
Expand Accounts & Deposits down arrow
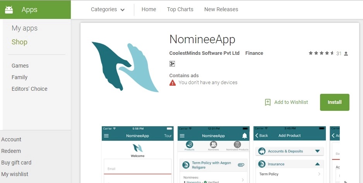(317, 151)
